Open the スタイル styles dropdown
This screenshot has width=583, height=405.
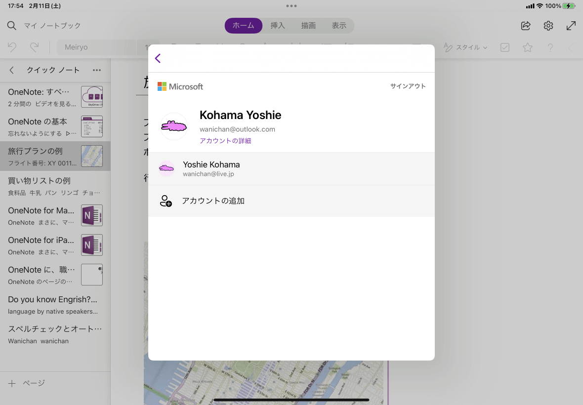point(465,47)
